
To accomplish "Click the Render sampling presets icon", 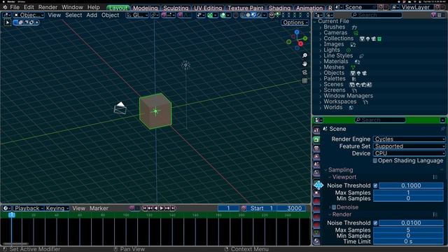I will (435, 214).
